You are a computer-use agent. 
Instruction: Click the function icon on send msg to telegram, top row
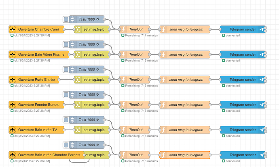tap(164, 29)
